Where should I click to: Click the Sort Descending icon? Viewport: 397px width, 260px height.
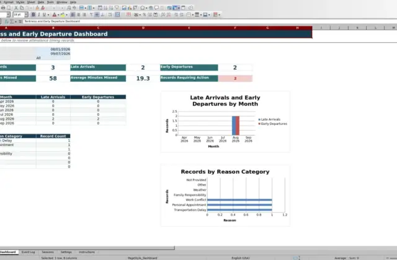coord(111,8)
